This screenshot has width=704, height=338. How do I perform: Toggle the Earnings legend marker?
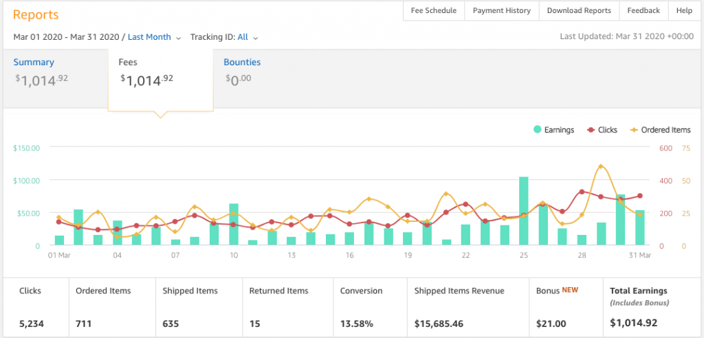[x=536, y=130]
